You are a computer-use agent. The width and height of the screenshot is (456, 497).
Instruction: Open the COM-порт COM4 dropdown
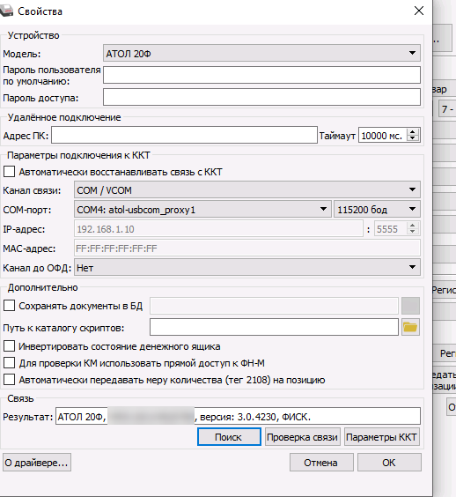(202, 209)
